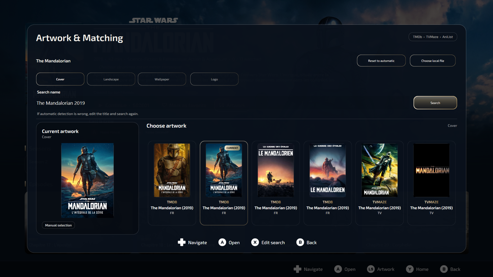The height and width of the screenshot is (277, 493).
Task: Pick the black TVMaze Mandalorian logo cover
Action: pos(431,183)
